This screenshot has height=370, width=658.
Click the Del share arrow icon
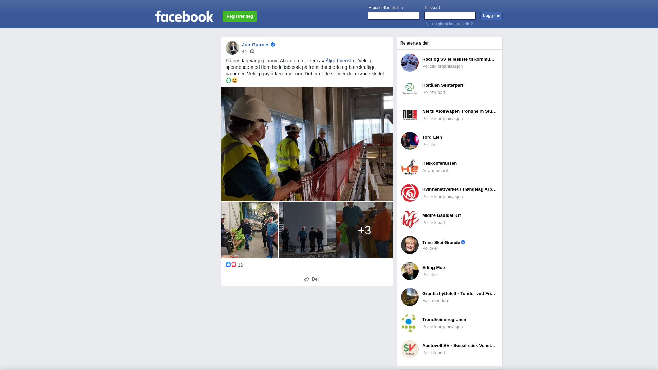[306, 279]
